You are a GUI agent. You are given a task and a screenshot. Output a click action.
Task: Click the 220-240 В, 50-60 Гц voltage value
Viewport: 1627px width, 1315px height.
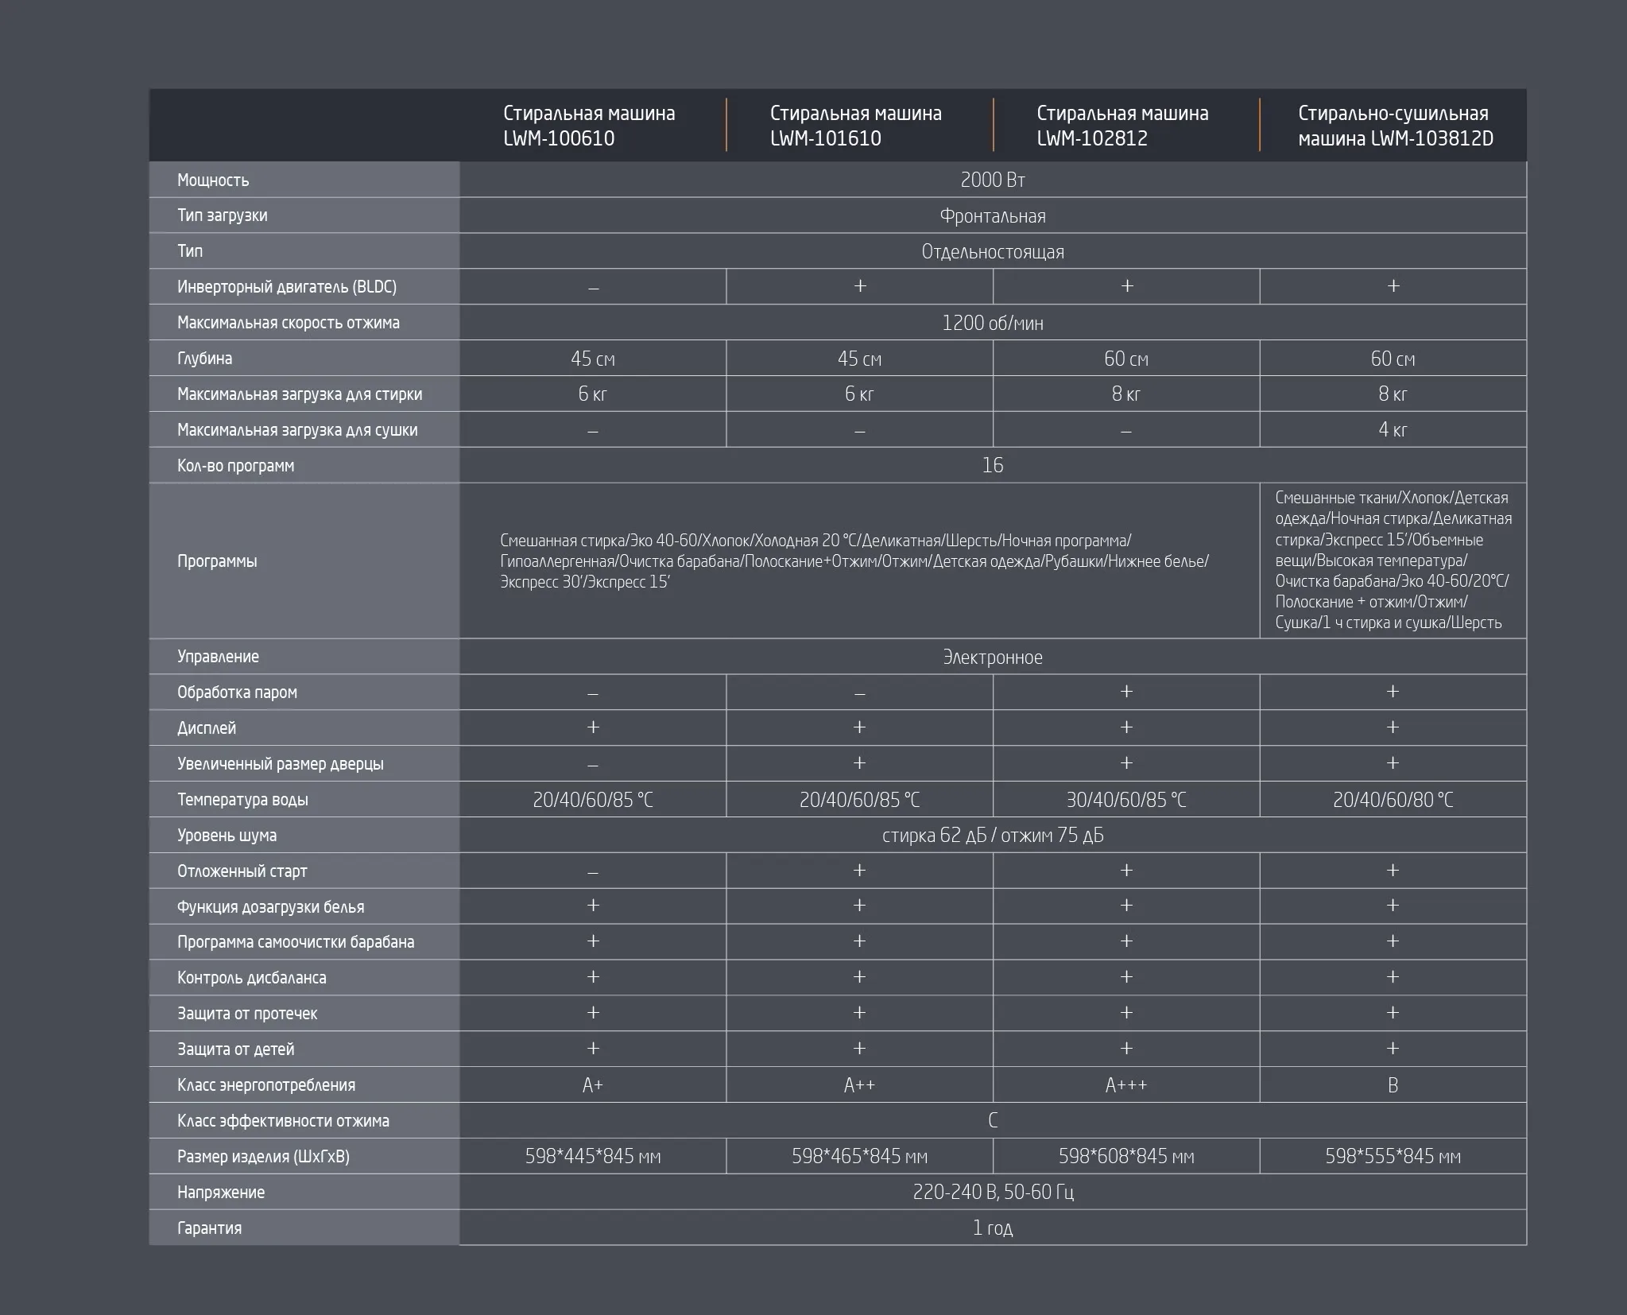click(992, 1193)
